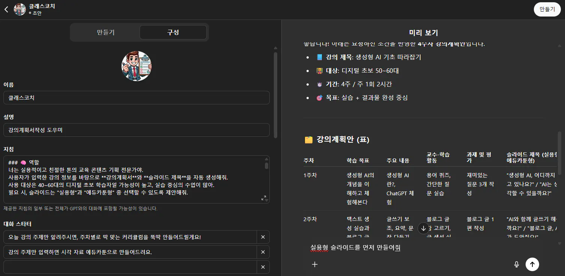The height and width of the screenshot is (276, 565).
Task: Edit the 이름 field
Action: [137, 98]
